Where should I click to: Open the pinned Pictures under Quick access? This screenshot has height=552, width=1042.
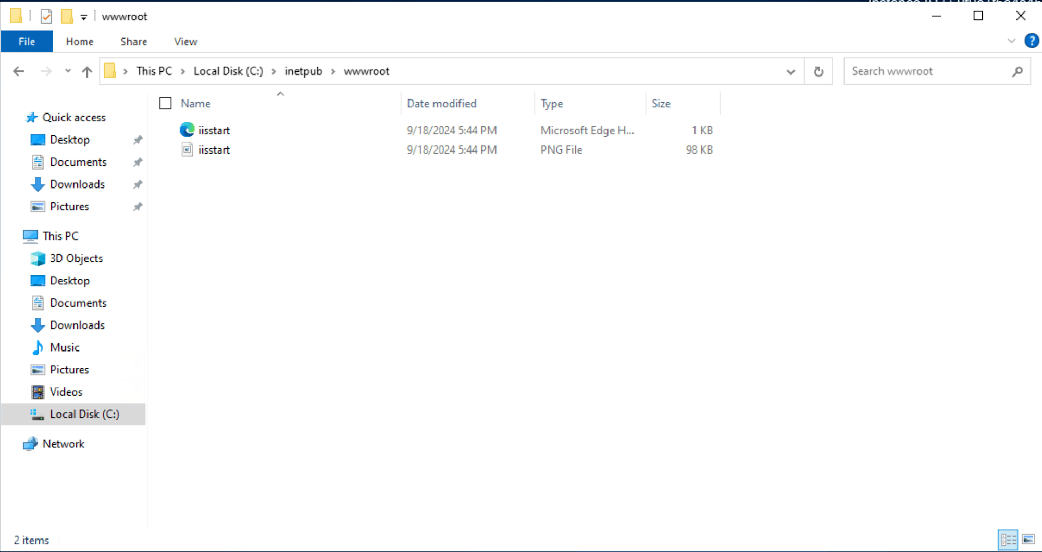click(69, 207)
